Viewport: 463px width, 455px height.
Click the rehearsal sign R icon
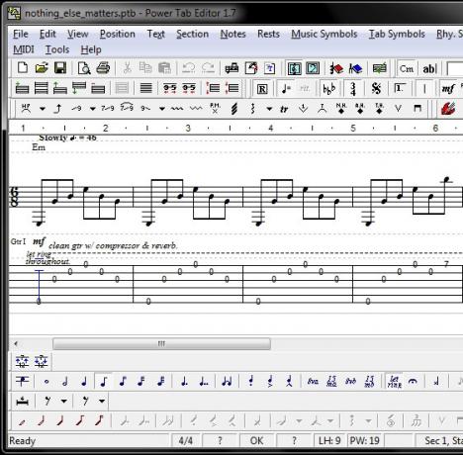(262, 89)
